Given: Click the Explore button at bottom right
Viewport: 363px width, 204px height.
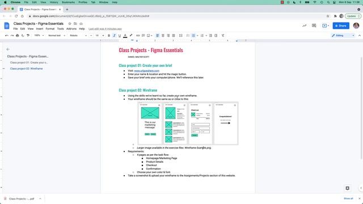Looking at the screenshot, I should tap(347, 188).
